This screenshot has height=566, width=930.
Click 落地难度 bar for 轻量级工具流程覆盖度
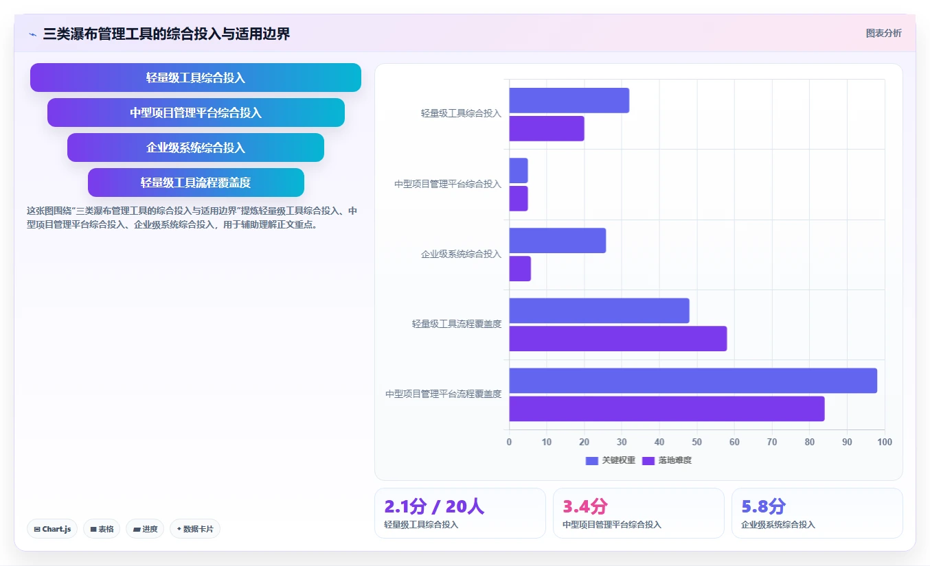tap(618, 339)
